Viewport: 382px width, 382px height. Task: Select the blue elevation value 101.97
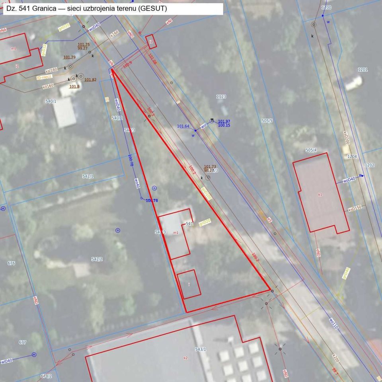[x=224, y=121]
